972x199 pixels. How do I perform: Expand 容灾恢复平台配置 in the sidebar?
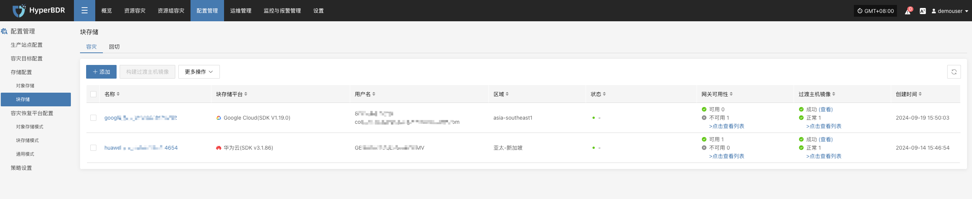coord(32,113)
